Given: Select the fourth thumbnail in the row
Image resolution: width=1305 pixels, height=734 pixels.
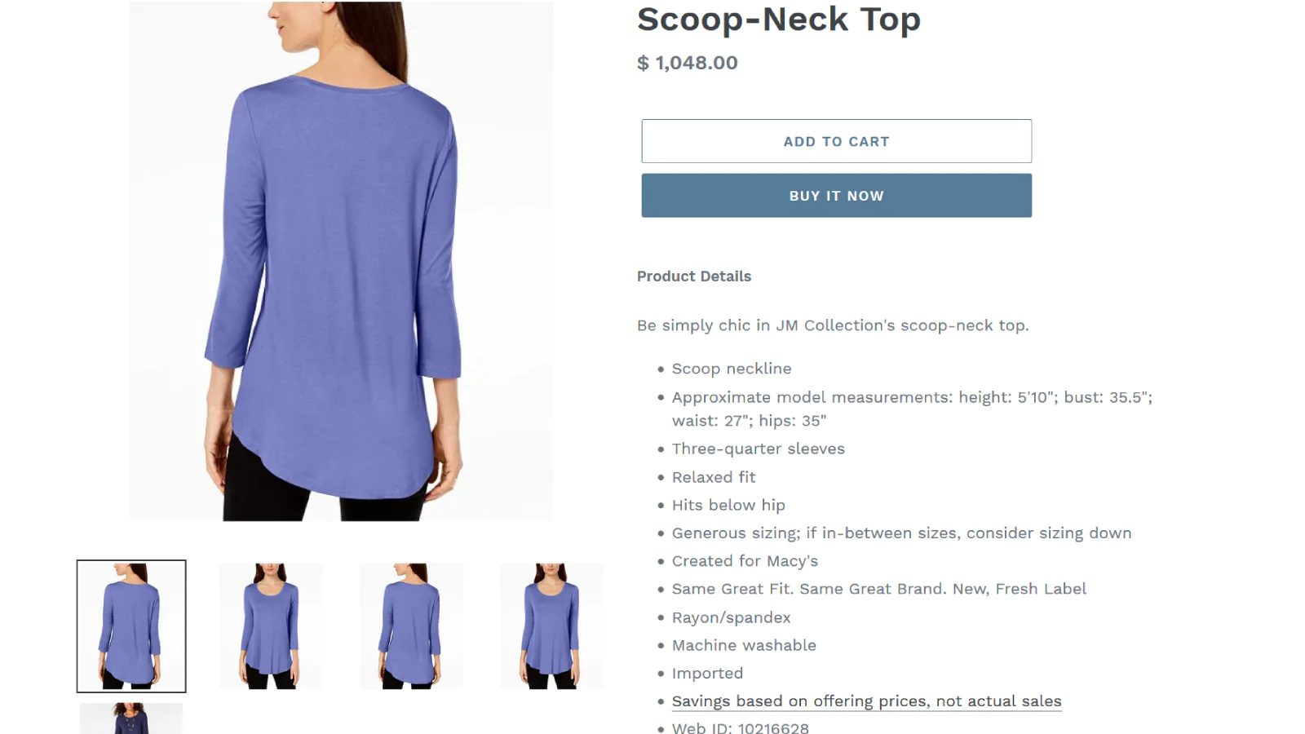Looking at the screenshot, I should point(551,626).
